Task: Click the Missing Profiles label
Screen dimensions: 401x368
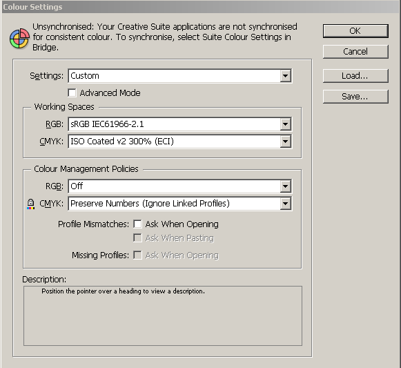Action: click(101, 255)
